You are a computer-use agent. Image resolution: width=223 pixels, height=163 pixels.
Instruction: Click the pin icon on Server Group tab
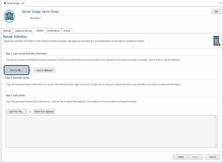[x=5, y=3]
